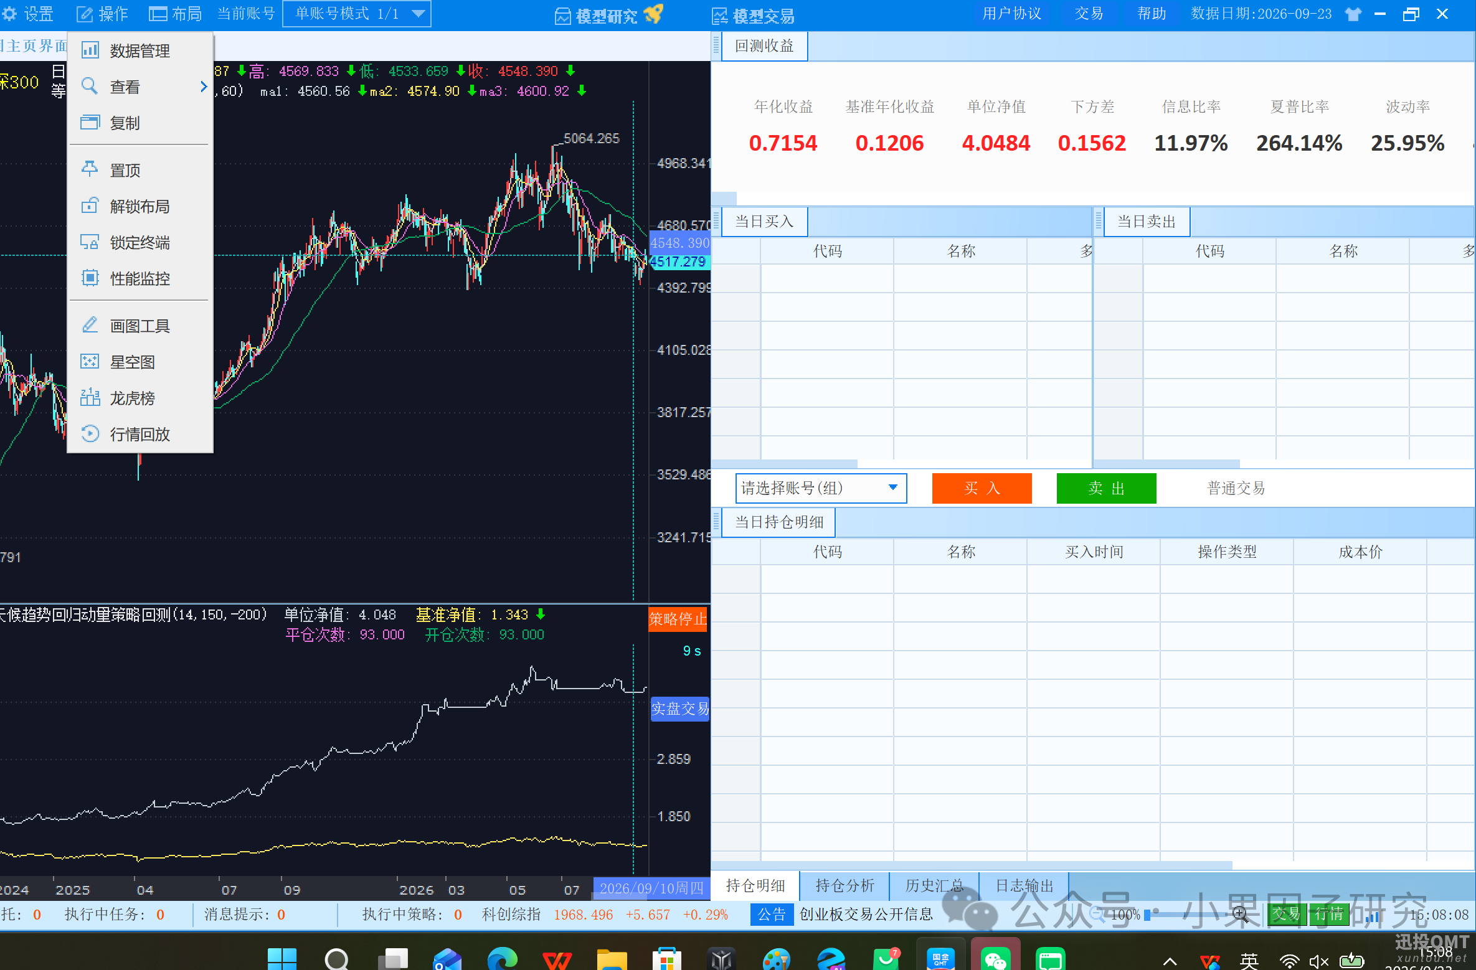
Task: Click the Wi-Fi tray icon
Action: [x=1289, y=961]
